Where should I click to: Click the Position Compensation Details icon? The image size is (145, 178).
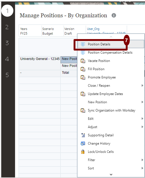[x=83, y=52]
